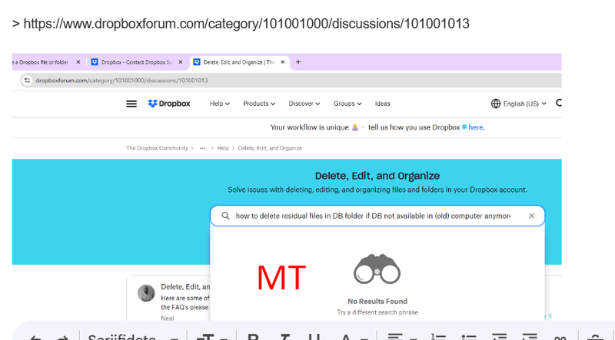
Task: Click the dropboxforum.com URL in address bar
Action: pyautogui.click(x=121, y=81)
